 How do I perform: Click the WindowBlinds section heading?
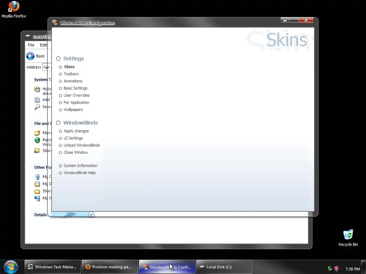tap(80, 123)
